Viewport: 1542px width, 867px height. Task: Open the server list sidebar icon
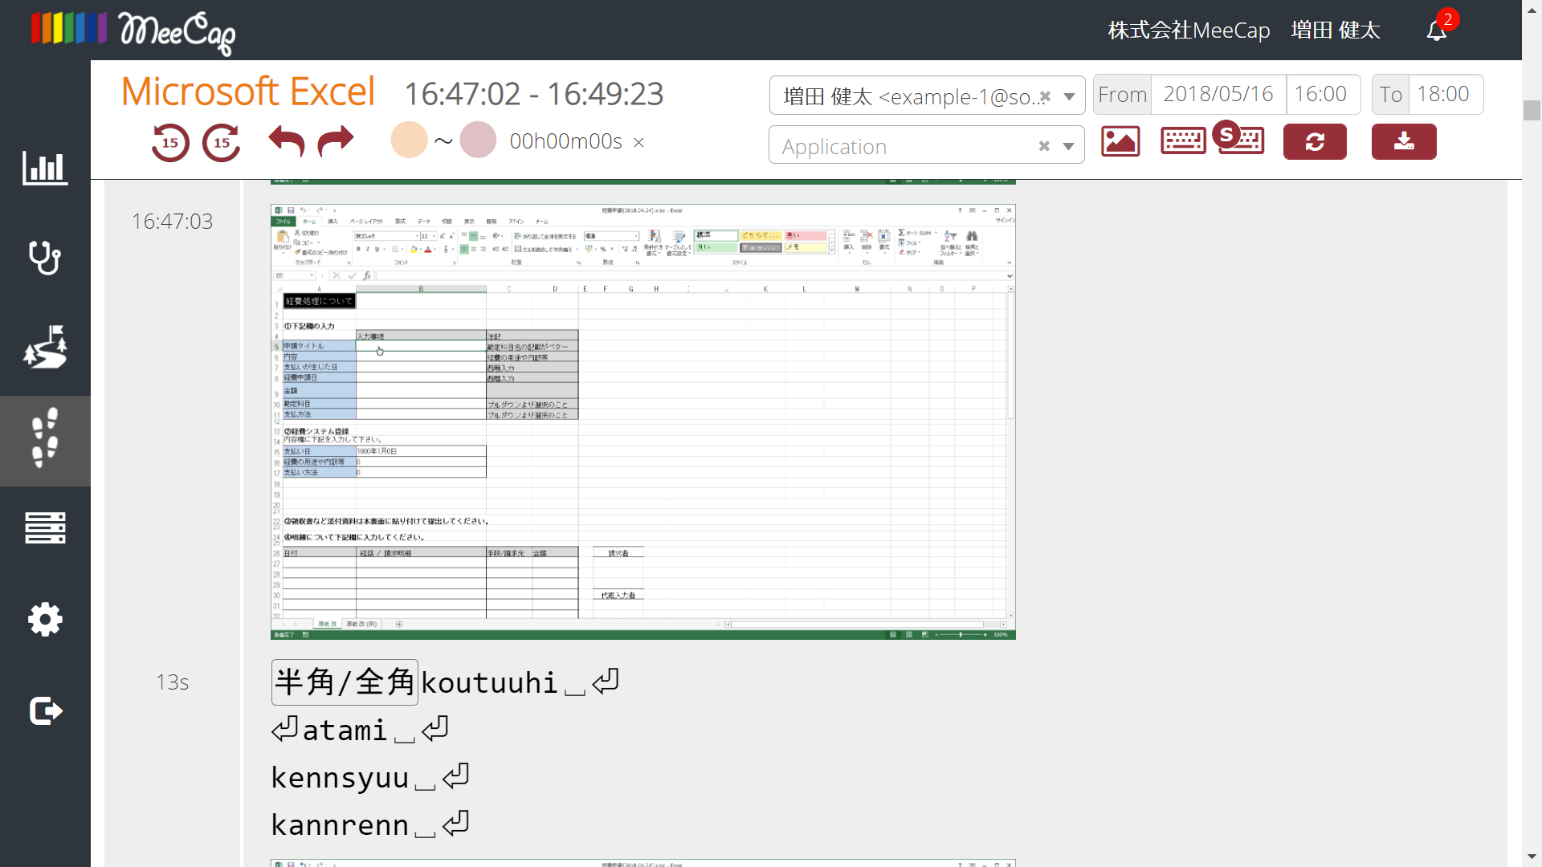click(45, 528)
